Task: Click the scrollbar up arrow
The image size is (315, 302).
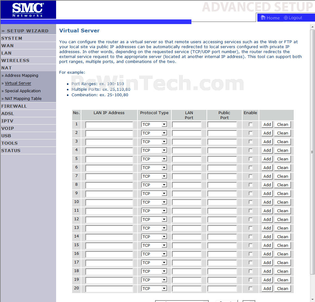Action: point(313,27)
